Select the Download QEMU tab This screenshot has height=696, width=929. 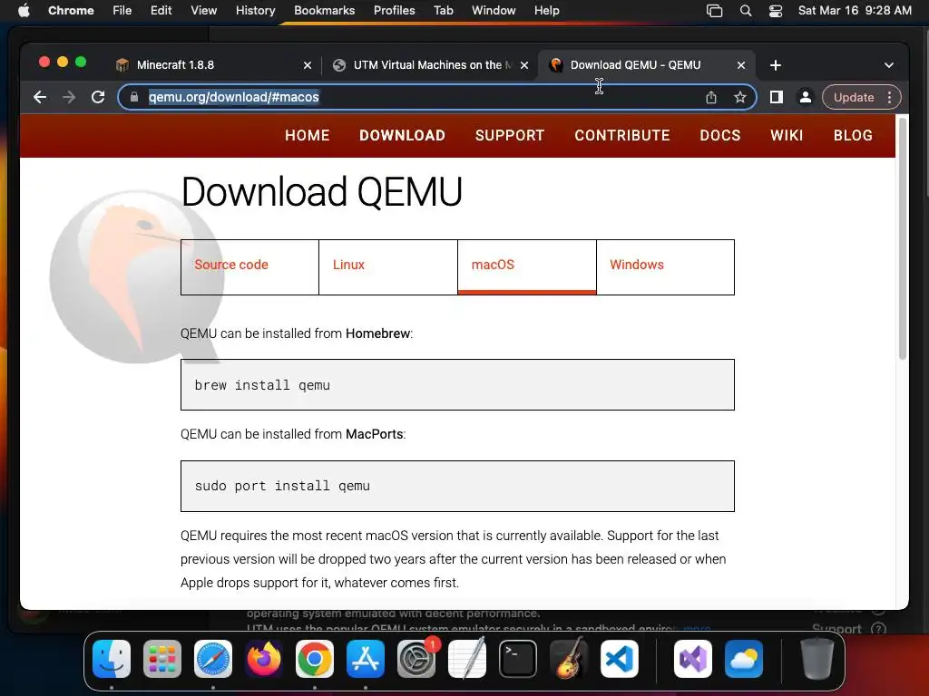pyautogui.click(x=646, y=65)
